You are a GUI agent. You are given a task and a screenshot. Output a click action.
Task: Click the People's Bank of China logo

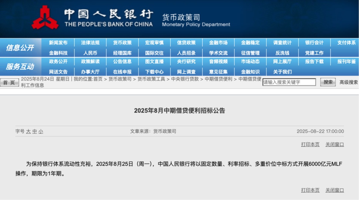coord(45,17)
